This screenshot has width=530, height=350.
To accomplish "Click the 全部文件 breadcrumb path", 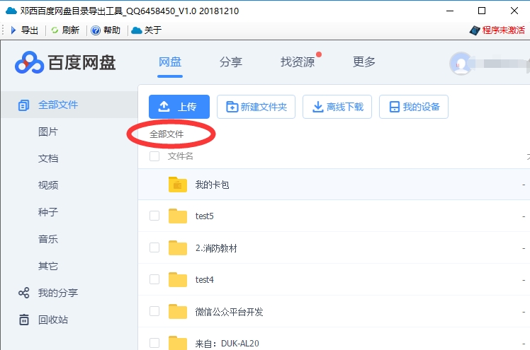I will (x=167, y=134).
